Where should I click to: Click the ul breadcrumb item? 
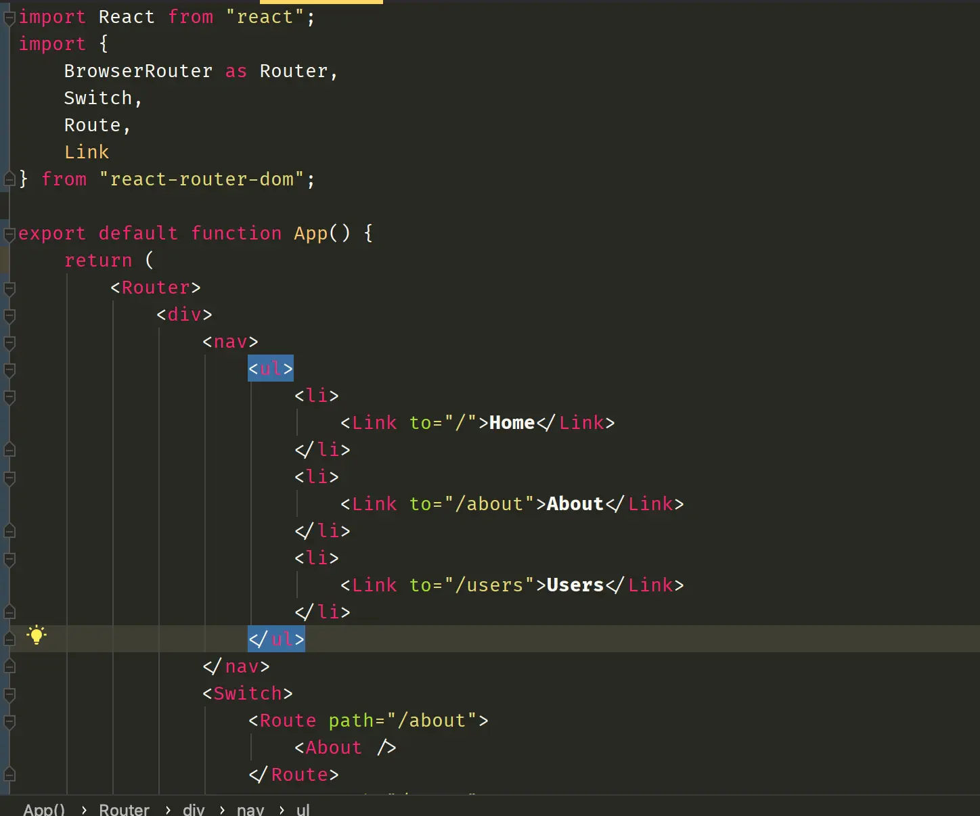point(303,809)
